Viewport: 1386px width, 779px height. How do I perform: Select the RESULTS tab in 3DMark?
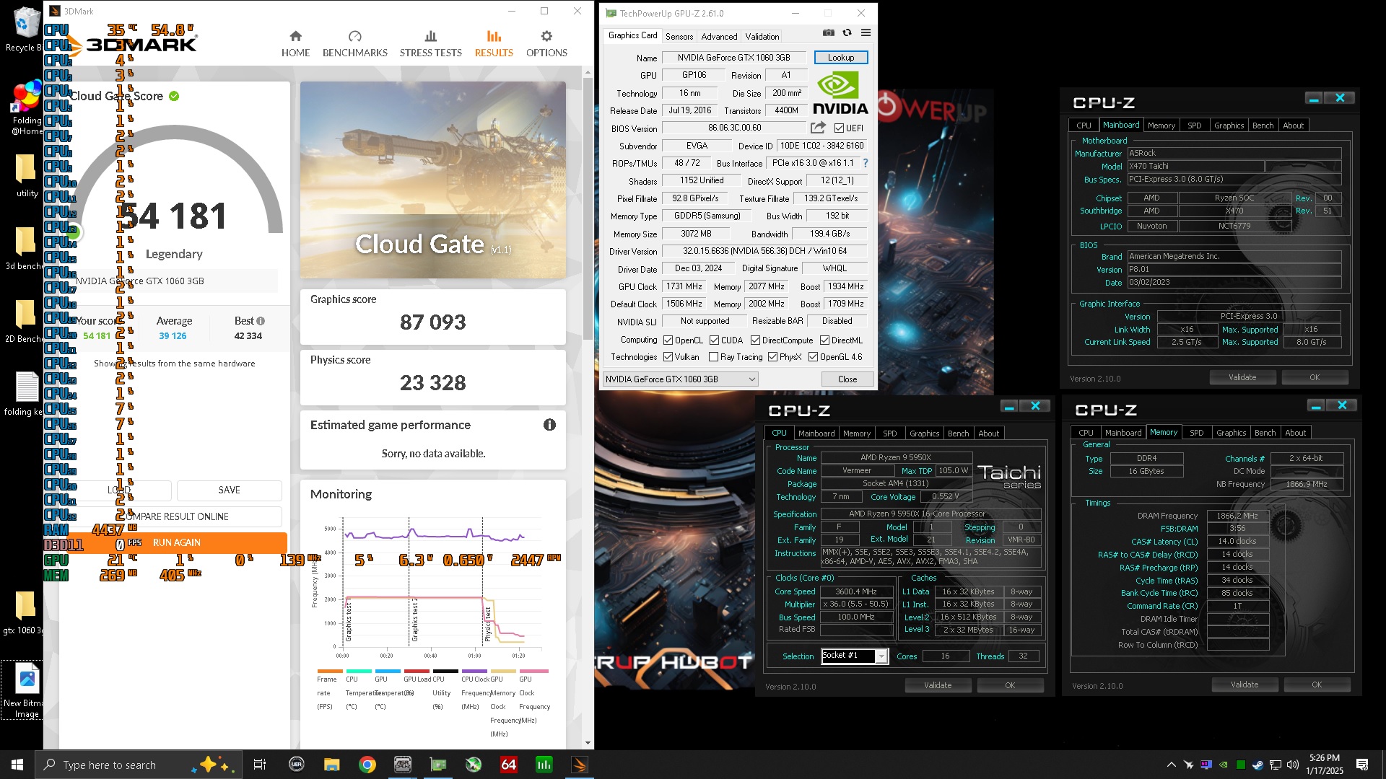(494, 44)
